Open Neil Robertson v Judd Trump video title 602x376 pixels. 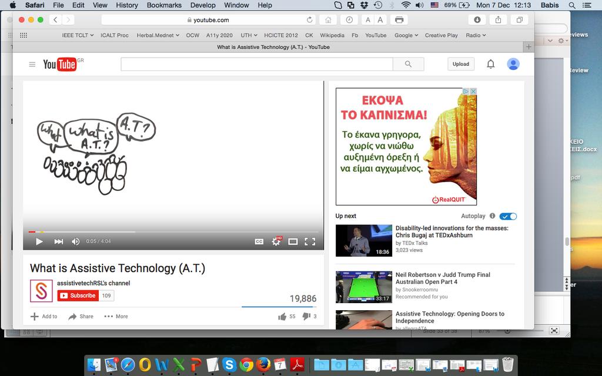(443, 278)
